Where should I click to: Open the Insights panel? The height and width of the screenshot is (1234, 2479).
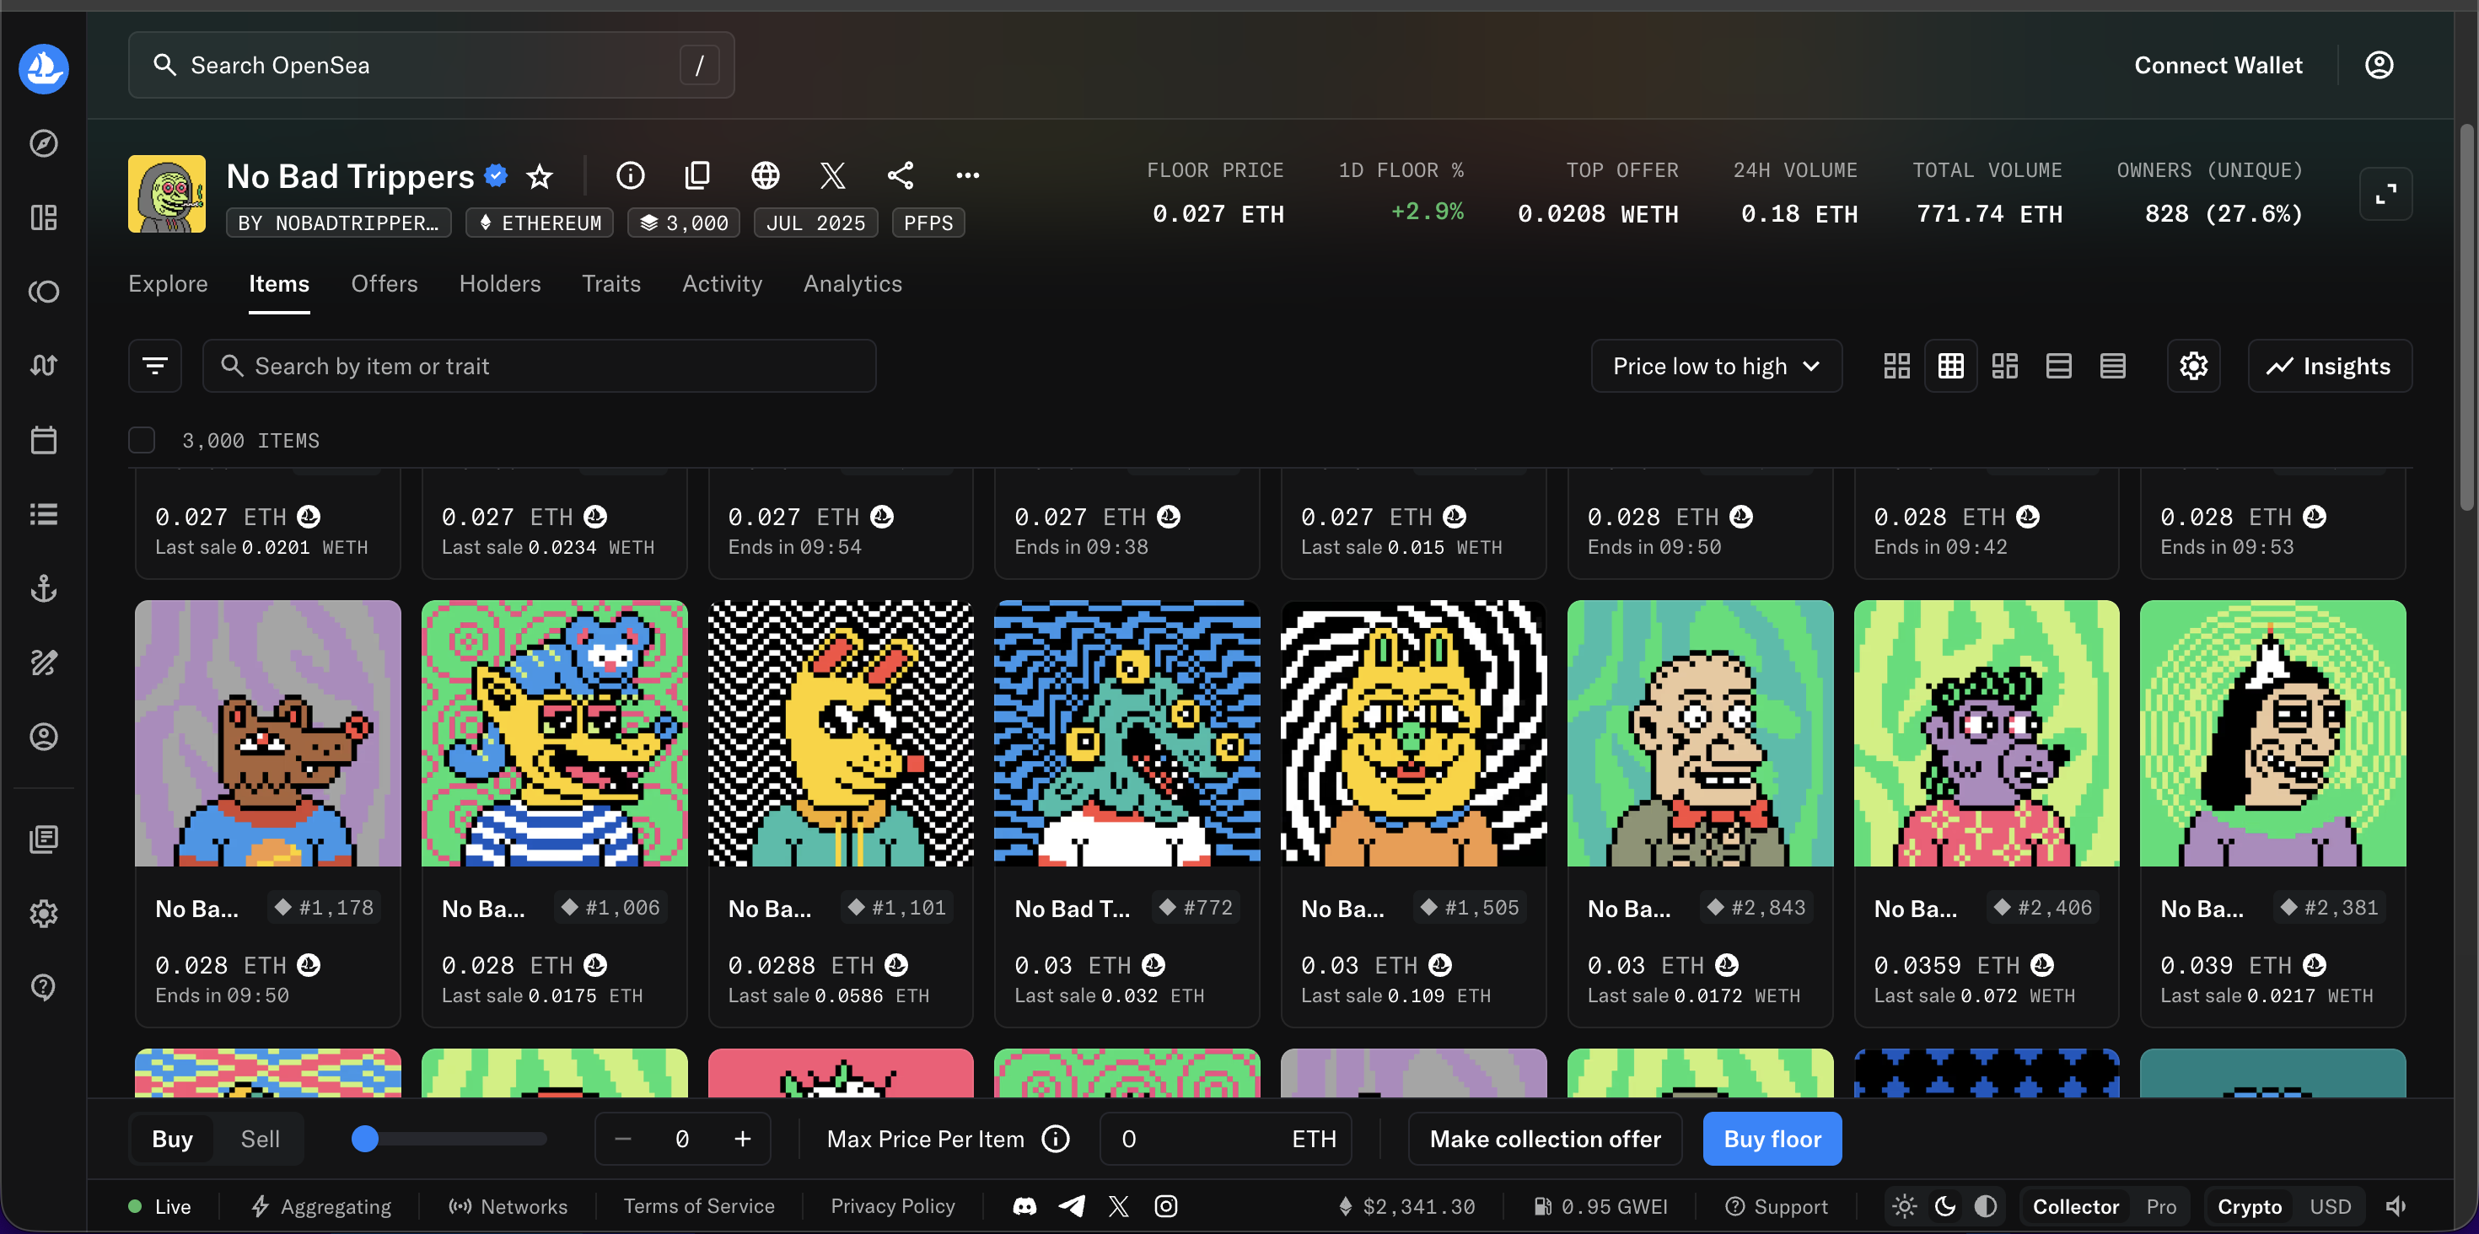point(2329,366)
